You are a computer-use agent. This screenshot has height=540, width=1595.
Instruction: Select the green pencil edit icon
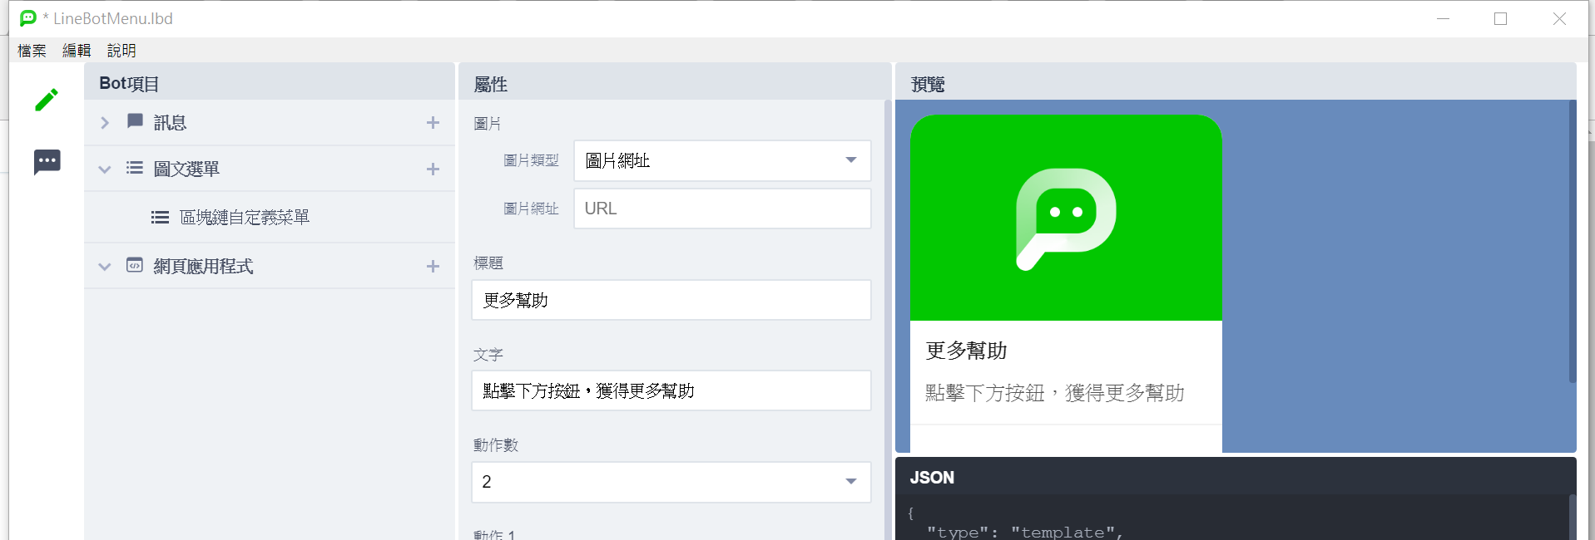click(47, 100)
